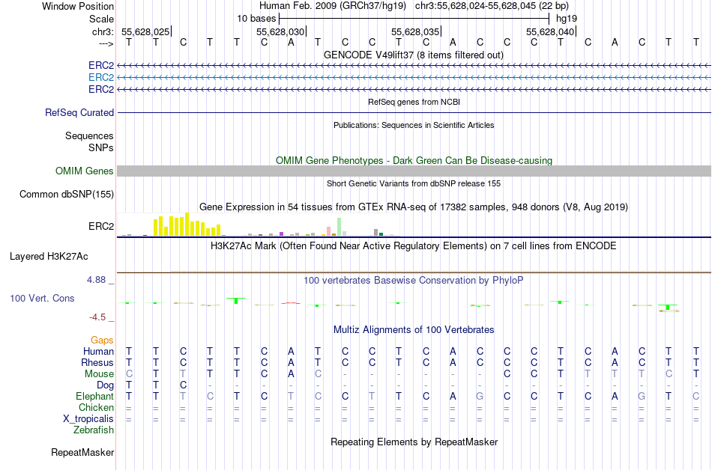Select the Zebrafish alignment row label
Viewport: 712px width, 470px height.
point(94,430)
